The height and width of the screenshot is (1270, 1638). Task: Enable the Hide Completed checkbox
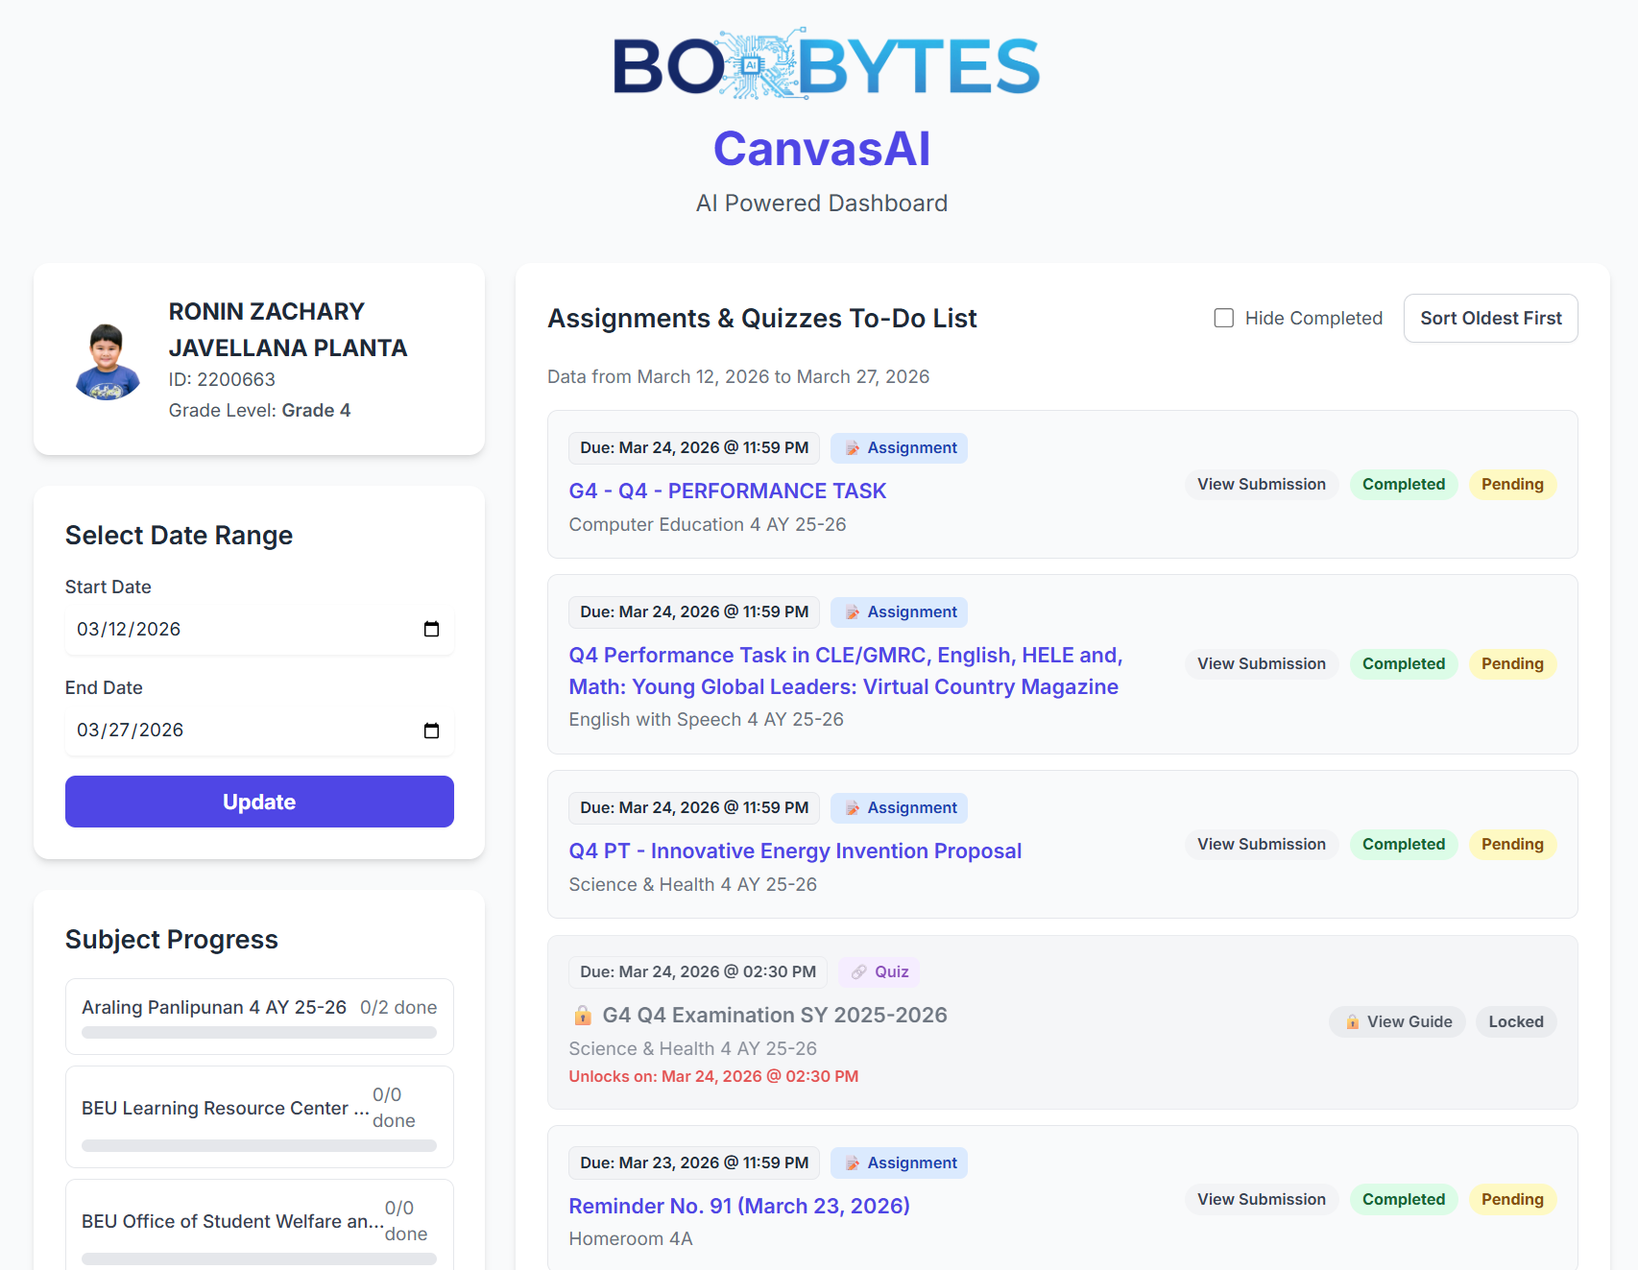1223,317
